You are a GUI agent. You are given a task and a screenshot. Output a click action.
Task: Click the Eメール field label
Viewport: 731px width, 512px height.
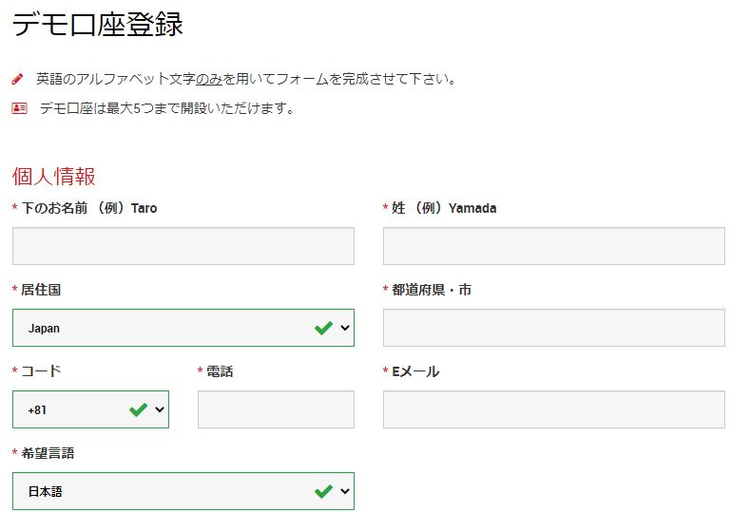(x=415, y=371)
